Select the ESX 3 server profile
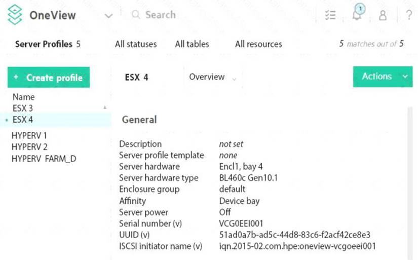This screenshot has width=418, height=260. point(23,108)
